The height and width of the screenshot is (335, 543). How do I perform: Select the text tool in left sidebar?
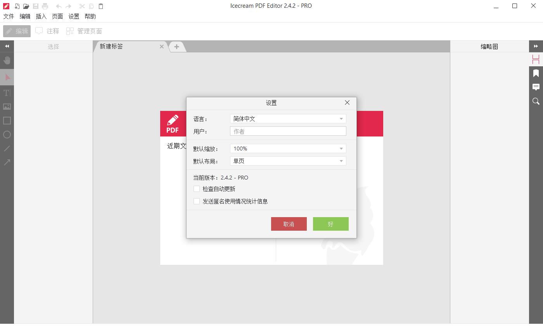click(7, 93)
